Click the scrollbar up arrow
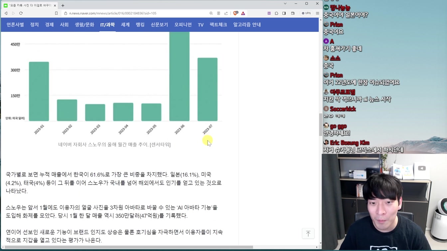447x251 pixels. tap(321, 20)
